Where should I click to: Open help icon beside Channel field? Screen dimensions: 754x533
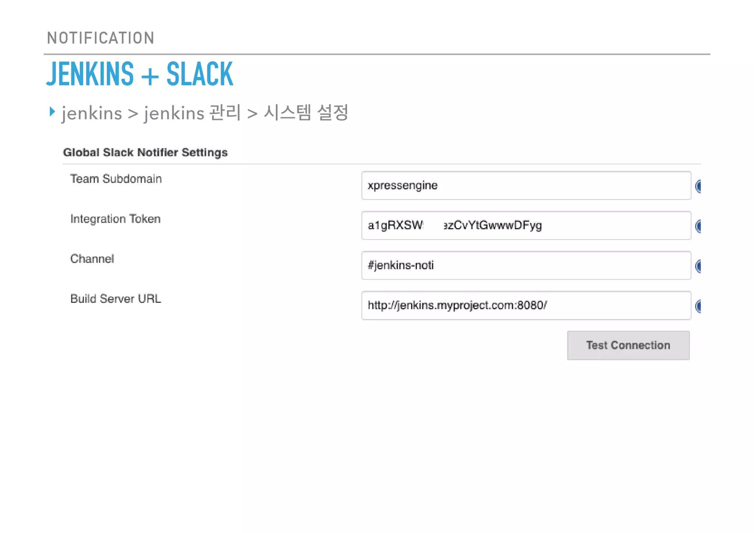pyautogui.click(x=698, y=266)
